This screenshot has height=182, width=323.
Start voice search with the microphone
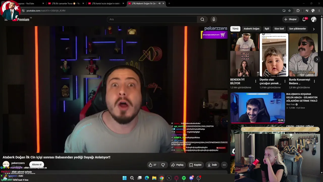pos(214,19)
